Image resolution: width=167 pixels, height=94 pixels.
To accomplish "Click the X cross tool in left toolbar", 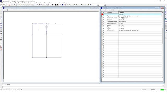I will (1, 16).
